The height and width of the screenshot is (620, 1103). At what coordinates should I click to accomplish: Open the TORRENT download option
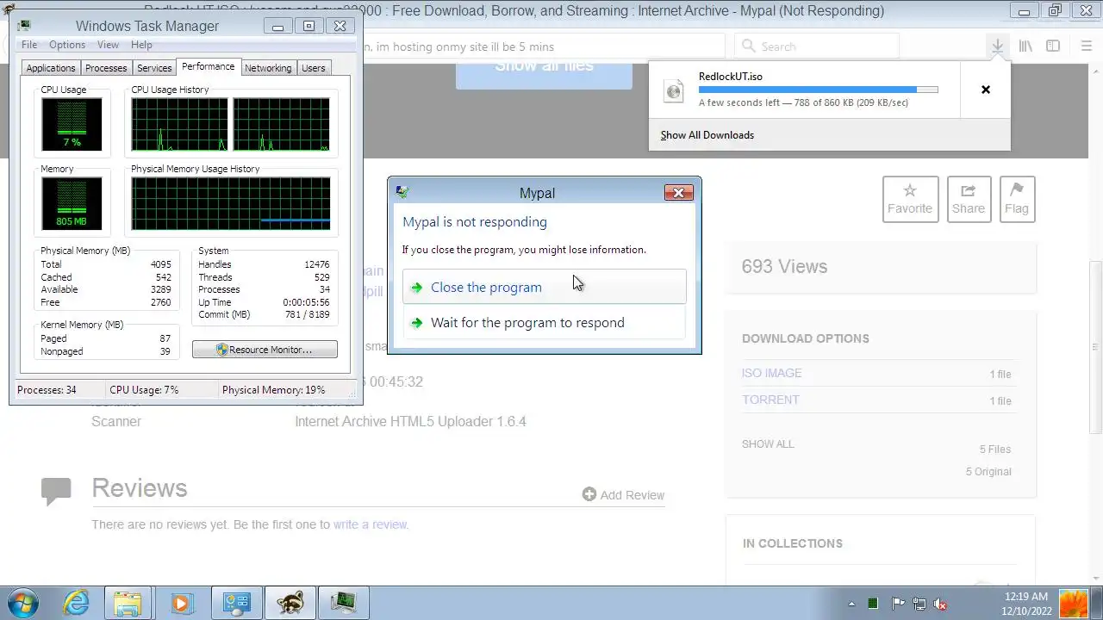[x=770, y=400]
